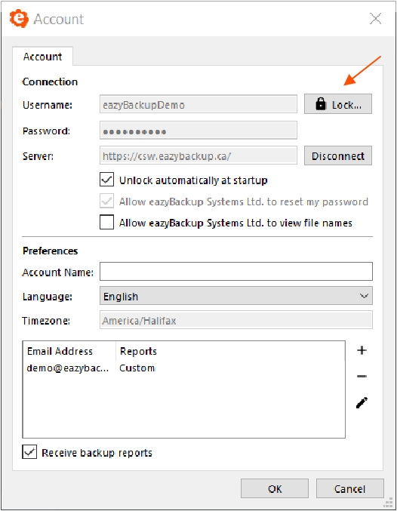Click the Reports column header
This screenshot has width=397, height=511.
(138, 351)
